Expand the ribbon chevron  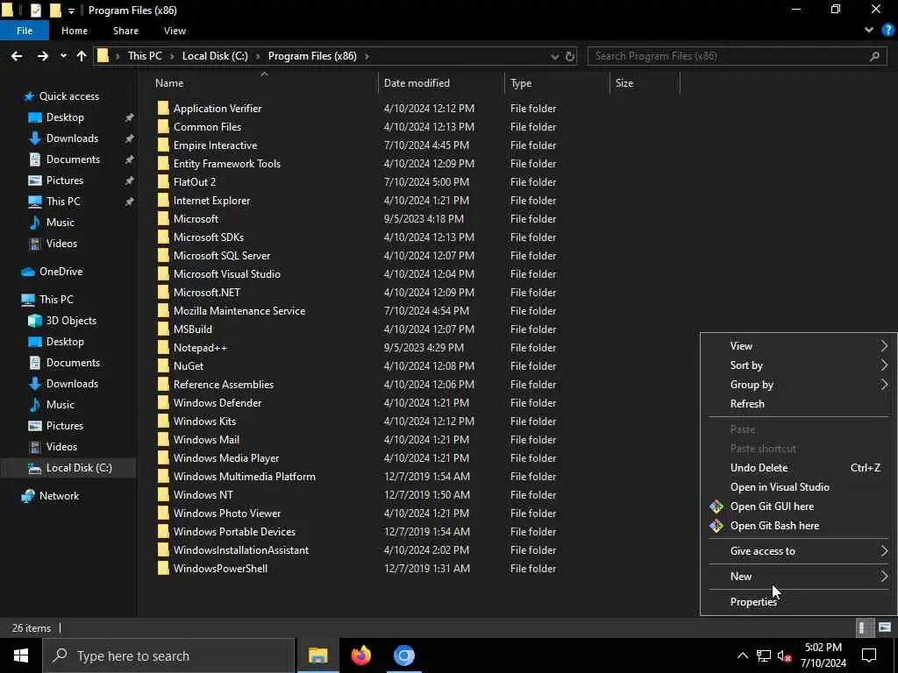pyautogui.click(x=869, y=31)
